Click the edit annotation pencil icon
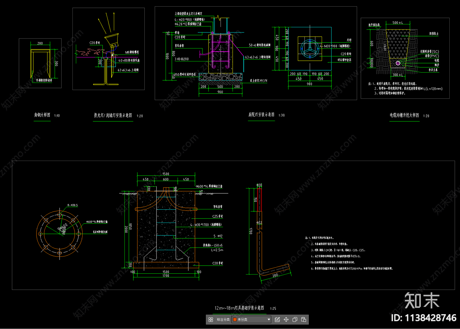The height and width of the screenshot is (329, 460). tap(277, 320)
